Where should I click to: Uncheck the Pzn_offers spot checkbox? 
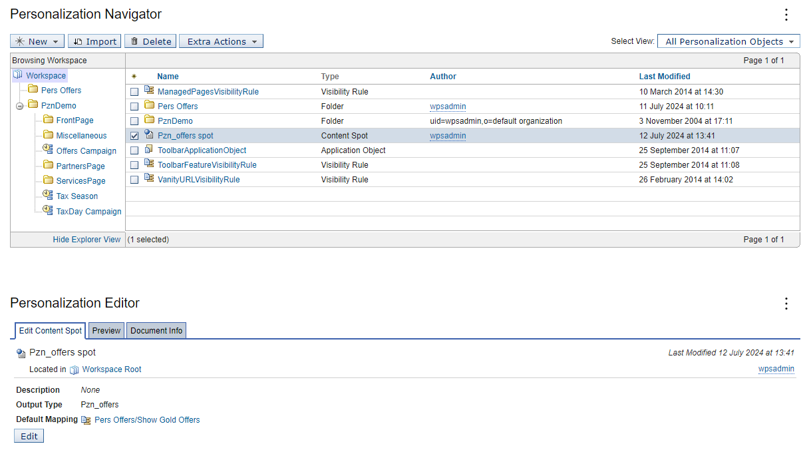pos(134,136)
